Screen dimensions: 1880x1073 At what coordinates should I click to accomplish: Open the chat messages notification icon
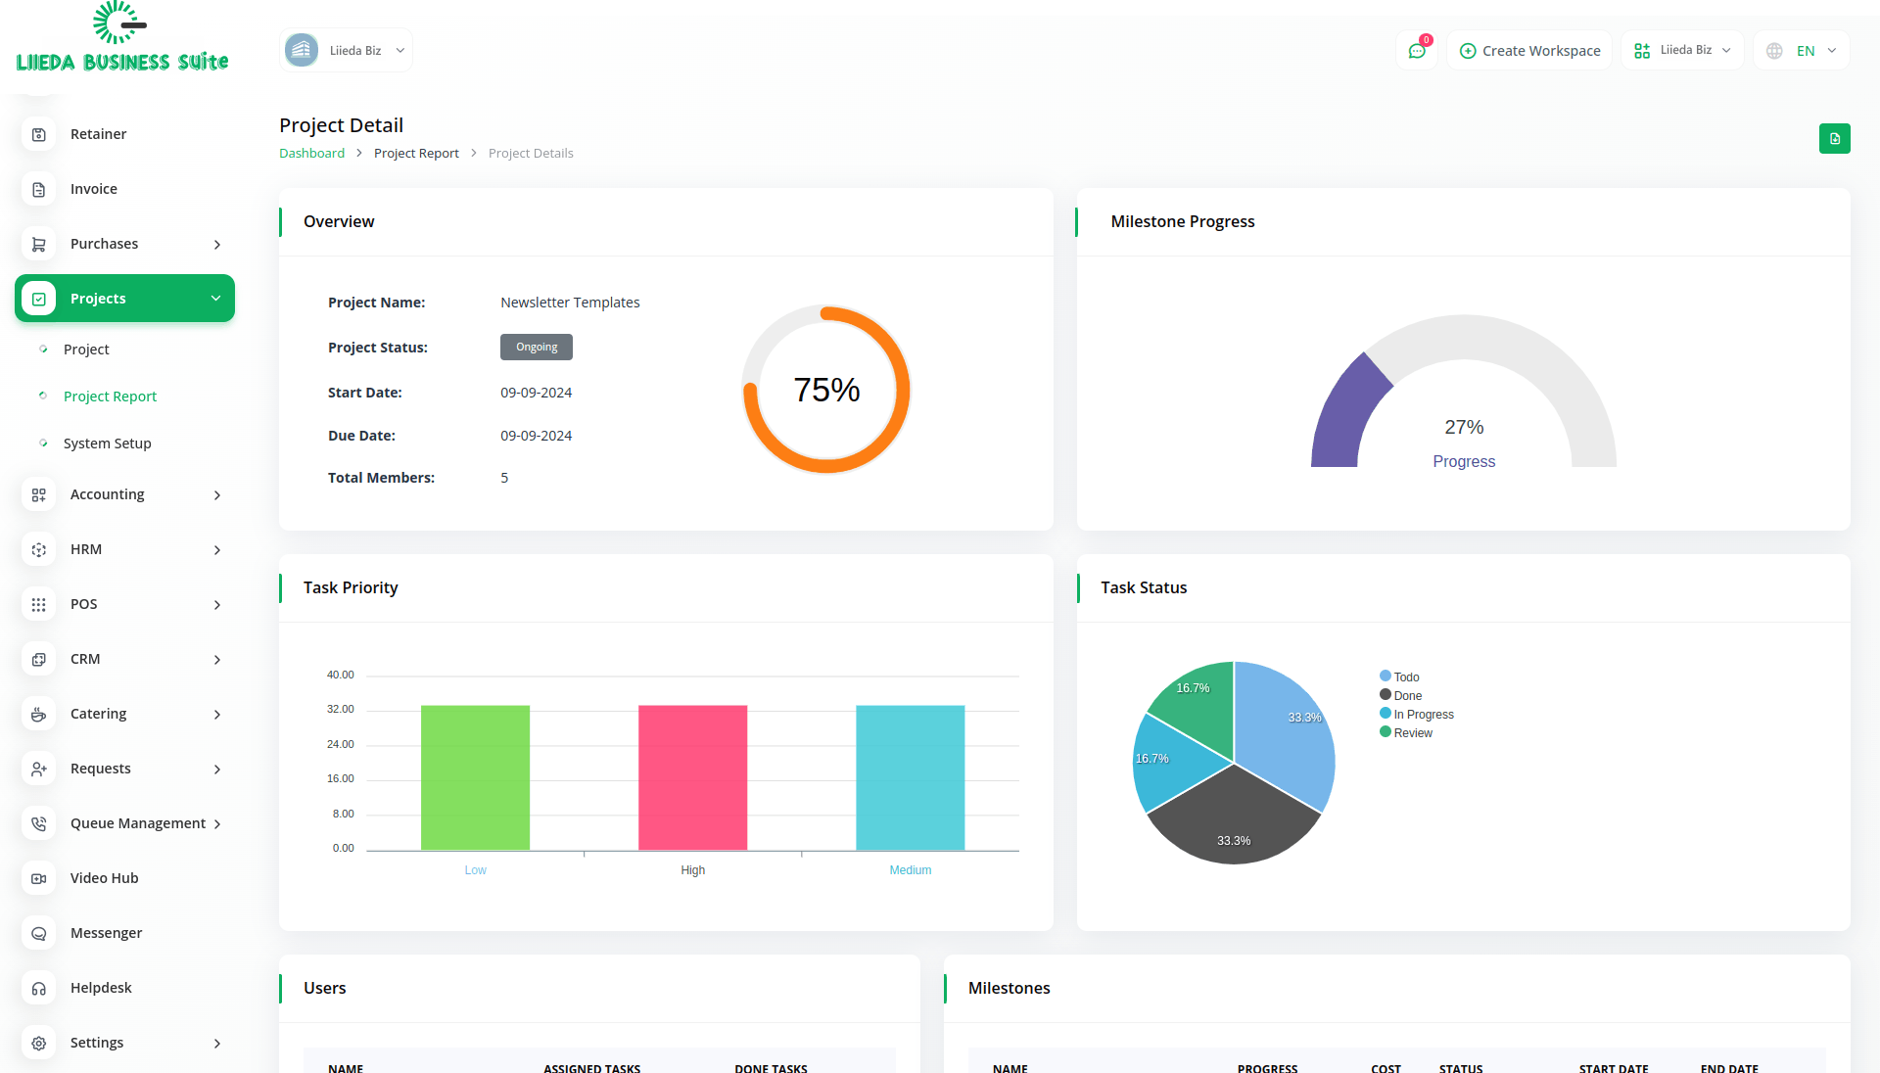[x=1417, y=51]
